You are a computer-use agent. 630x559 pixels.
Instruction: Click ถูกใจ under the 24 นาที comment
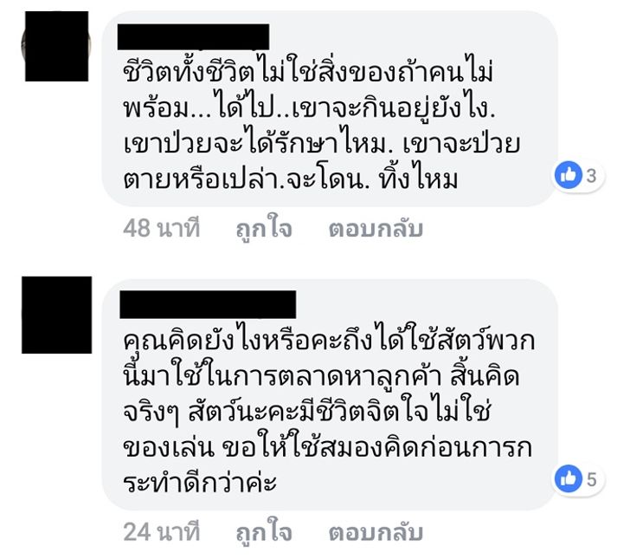[264, 533]
